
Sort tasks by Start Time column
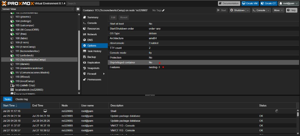click(16, 106)
